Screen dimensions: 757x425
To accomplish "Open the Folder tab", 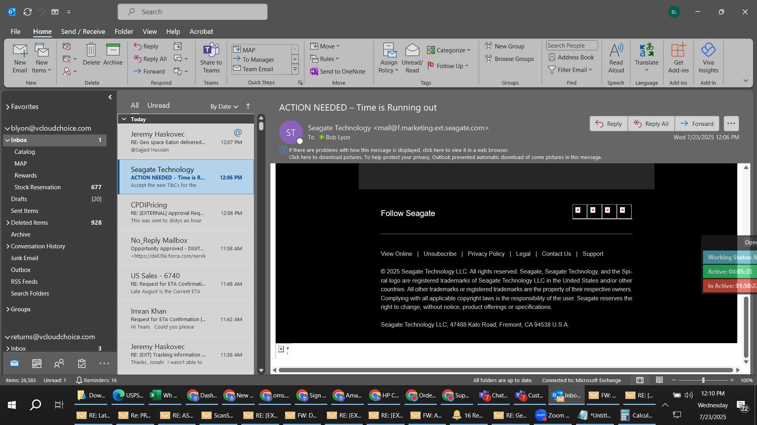I will click(123, 31).
